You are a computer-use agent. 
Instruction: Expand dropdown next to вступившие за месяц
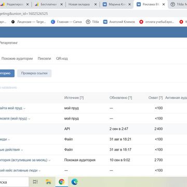(x=49, y=161)
